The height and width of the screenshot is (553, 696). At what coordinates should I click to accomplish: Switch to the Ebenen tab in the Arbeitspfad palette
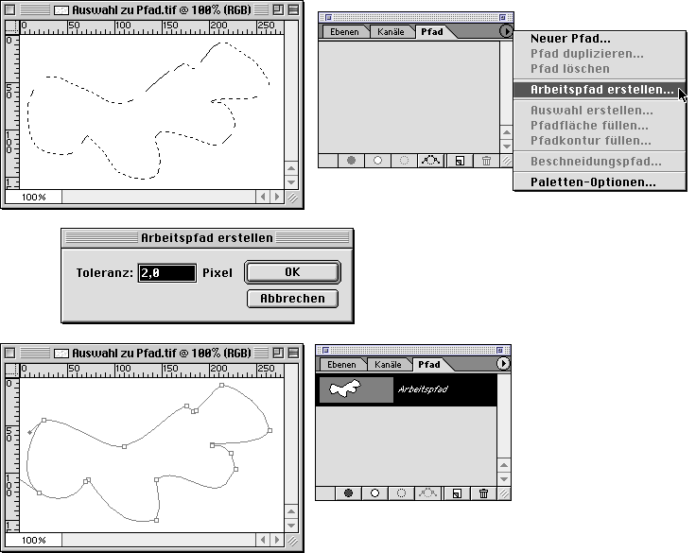pyautogui.click(x=341, y=364)
